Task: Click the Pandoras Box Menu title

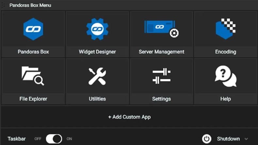Action: 30,5
